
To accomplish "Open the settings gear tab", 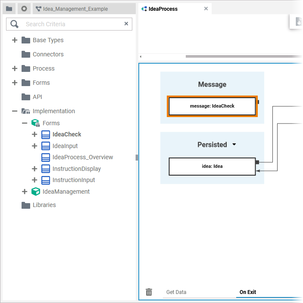I will click(x=24, y=9).
